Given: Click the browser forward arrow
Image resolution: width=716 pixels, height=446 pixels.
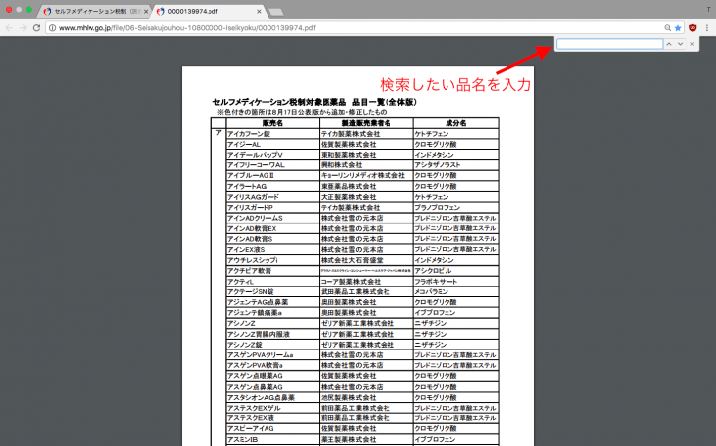Looking at the screenshot, I should (x=23, y=28).
